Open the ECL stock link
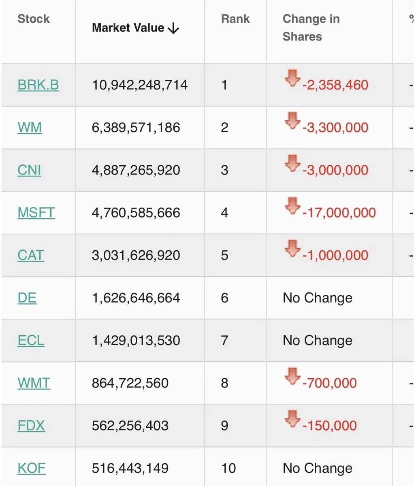Screen dimensions: 416x486 click(31, 341)
